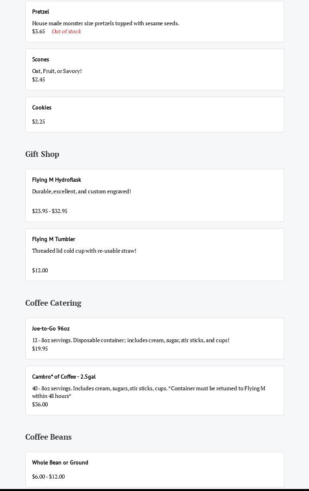
Task: Click the Gift Shop section heading
Action: (x=42, y=154)
